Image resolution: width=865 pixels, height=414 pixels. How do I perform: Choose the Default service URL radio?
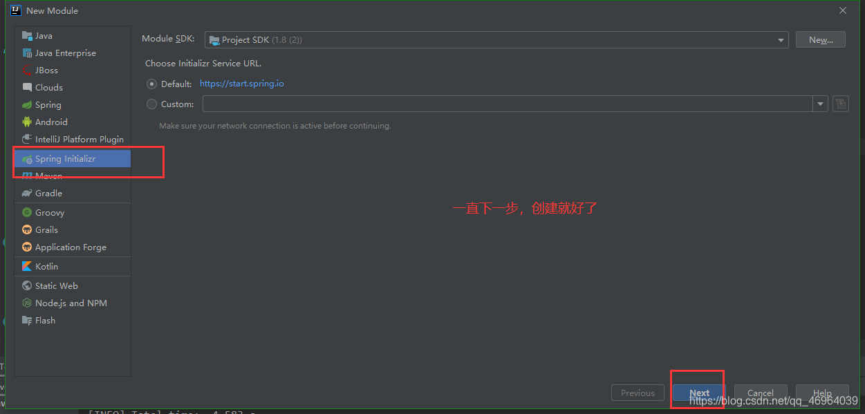152,84
